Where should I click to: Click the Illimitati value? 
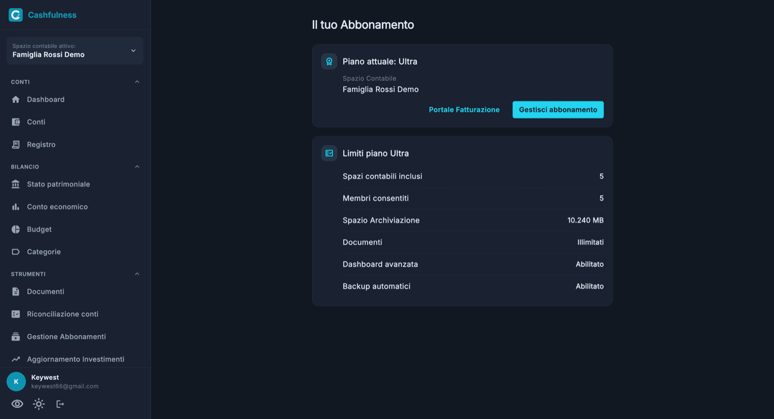coord(591,242)
